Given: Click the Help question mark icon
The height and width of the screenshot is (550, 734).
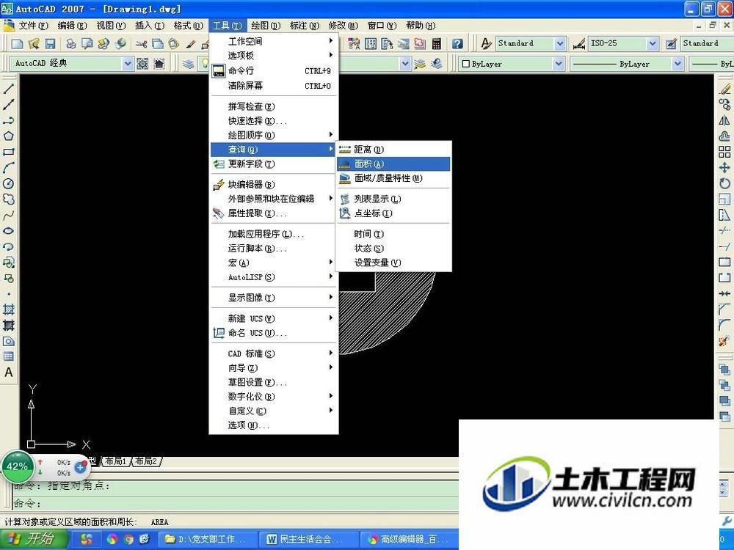Looking at the screenshot, I should (457, 44).
